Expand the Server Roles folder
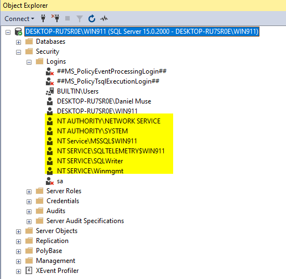Image resolution: width=286 pixels, height=279 pixels. [29, 192]
